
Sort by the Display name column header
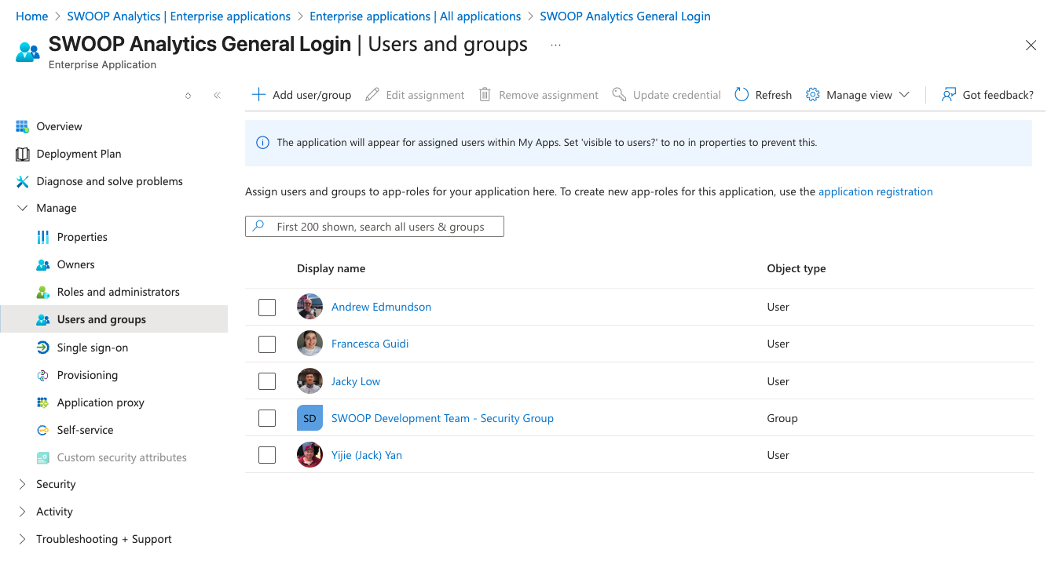331,268
